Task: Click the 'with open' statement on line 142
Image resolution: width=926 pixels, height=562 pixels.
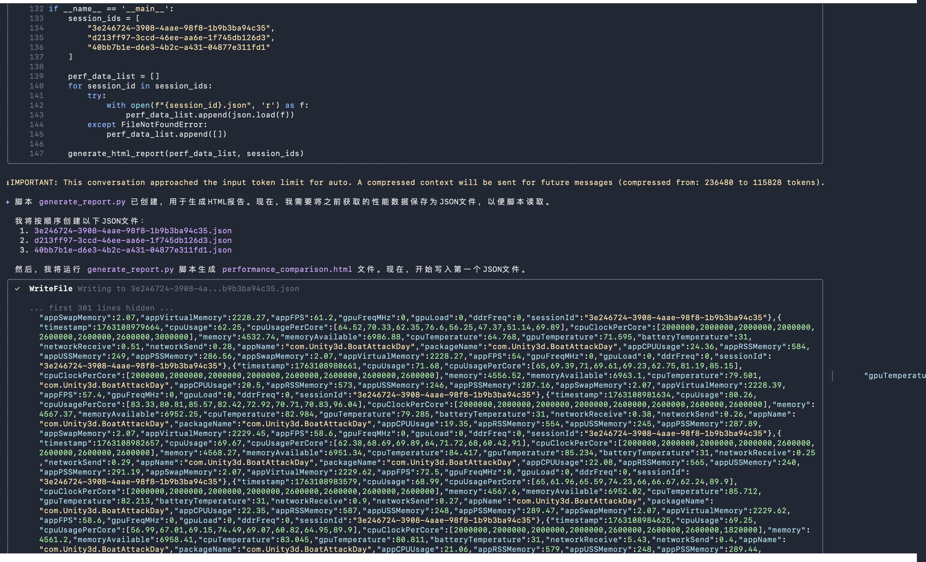Action: click(207, 105)
